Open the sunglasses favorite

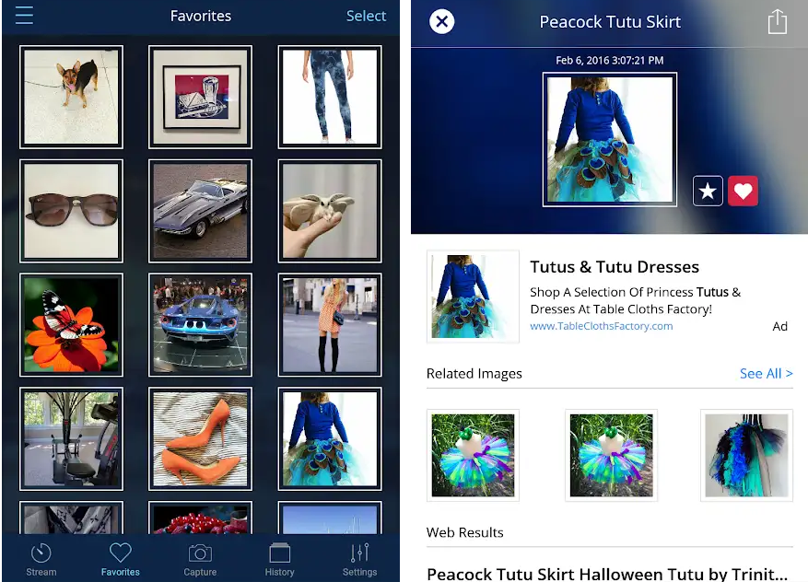click(71, 211)
